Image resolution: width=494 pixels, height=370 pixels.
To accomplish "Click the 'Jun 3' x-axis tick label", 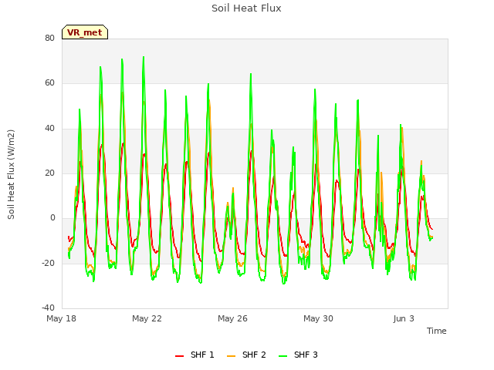I will coord(404,318).
